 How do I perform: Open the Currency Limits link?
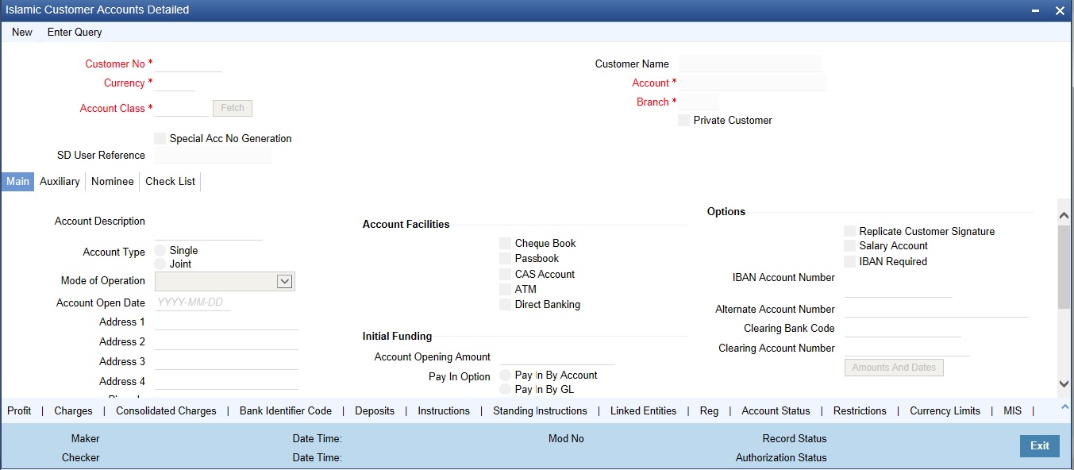coord(945,410)
